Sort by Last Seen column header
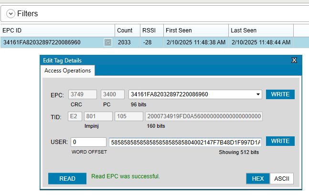The width and height of the screenshot is (309, 195). point(261,31)
